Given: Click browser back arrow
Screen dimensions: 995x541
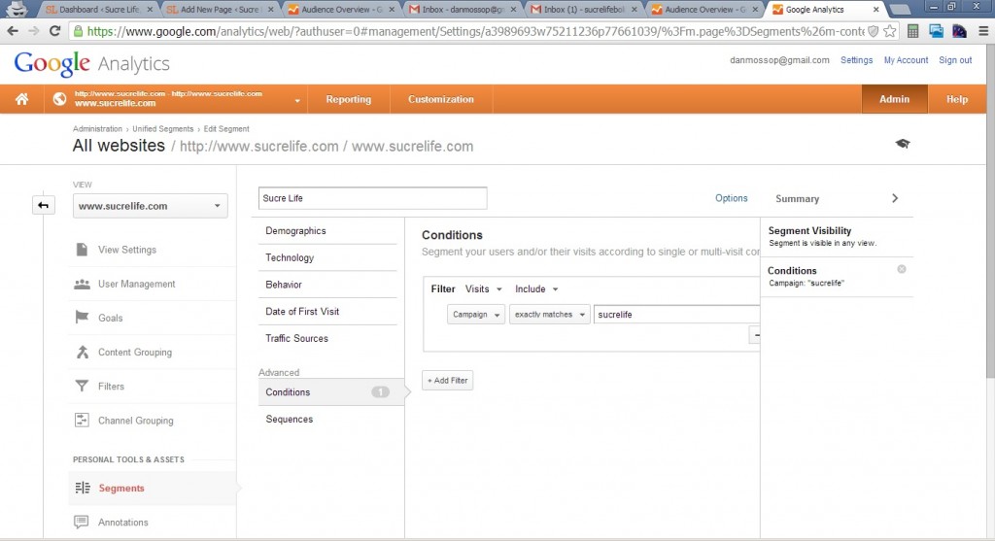Looking at the screenshot, I should [13, 31].
